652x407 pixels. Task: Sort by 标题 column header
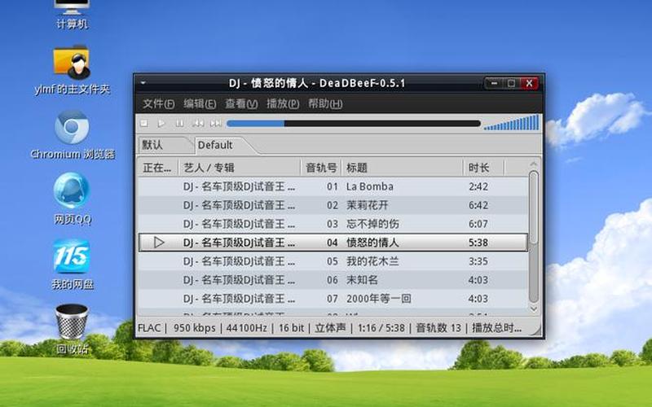[402, 168]
